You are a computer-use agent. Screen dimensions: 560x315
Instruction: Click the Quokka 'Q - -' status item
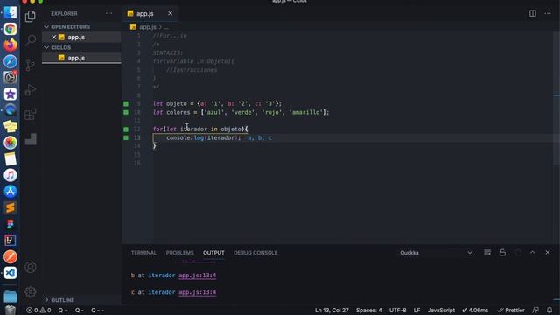pos(97,310)
